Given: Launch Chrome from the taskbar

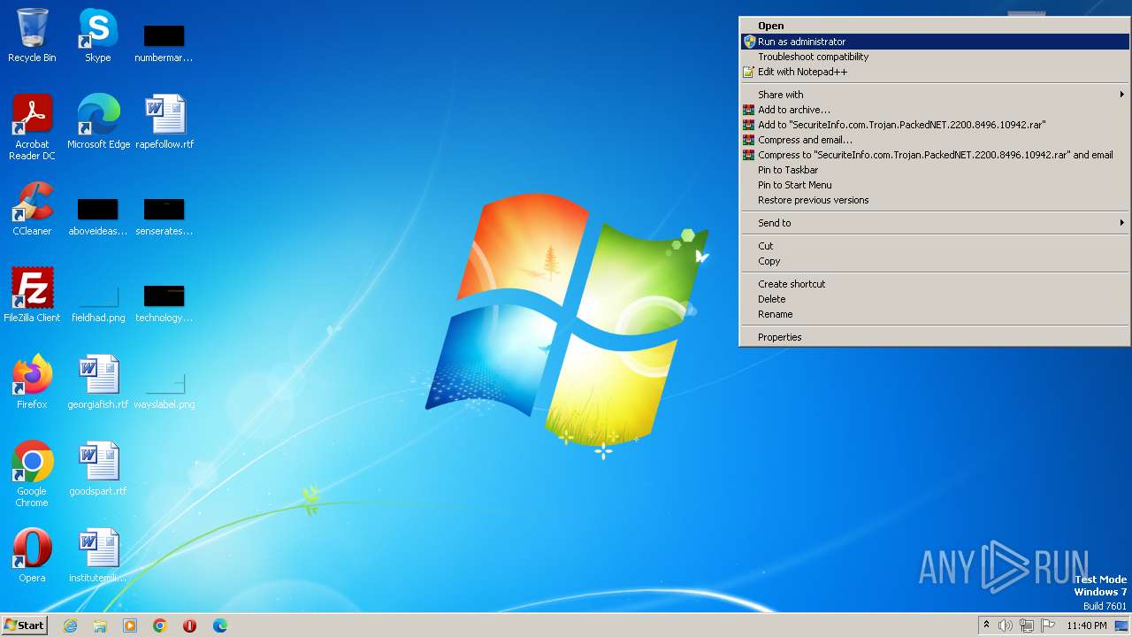Looking at the screenshot, I should [160, 625].
